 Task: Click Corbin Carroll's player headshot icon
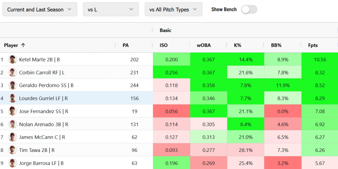[13, 73]
